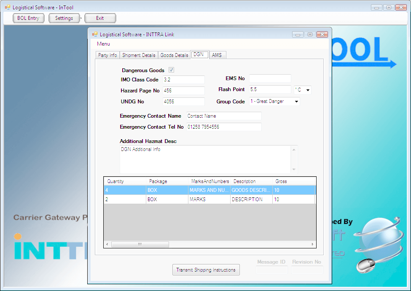Viewport: 411px width, 291px height.
Task: Close the InTool main window
Action: (401, 7)
